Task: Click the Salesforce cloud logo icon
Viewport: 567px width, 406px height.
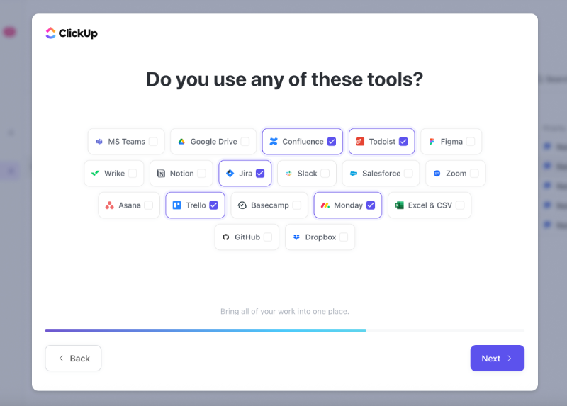Action: [x=353, y=174]
